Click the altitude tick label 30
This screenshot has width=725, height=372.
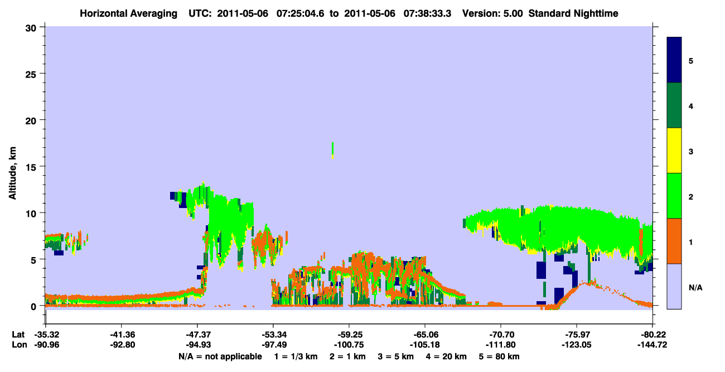(x=32, y=27)
